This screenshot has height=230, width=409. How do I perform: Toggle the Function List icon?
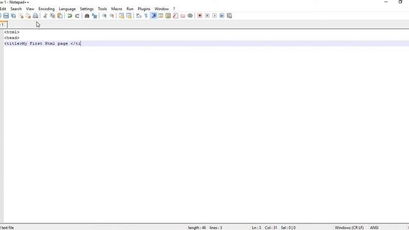(x=176, y=15)
